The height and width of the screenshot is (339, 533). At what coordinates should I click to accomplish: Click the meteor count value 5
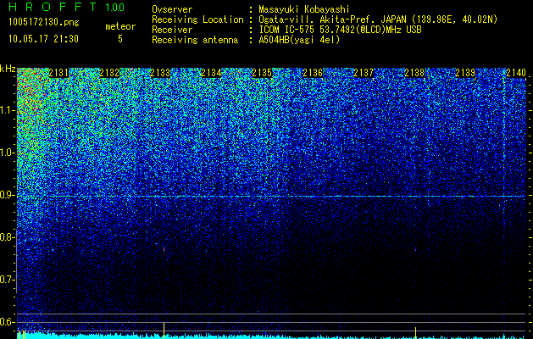tap(120, 39)
